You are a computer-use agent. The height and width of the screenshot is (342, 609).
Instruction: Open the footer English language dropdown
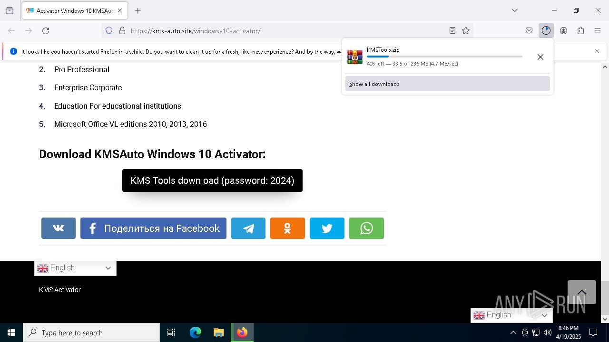[75, 268]
